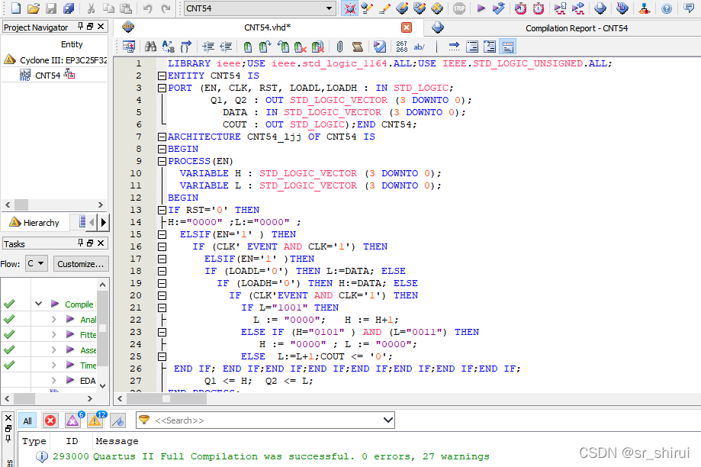Collapse the Compile Design task chevron

pos(38,304)
